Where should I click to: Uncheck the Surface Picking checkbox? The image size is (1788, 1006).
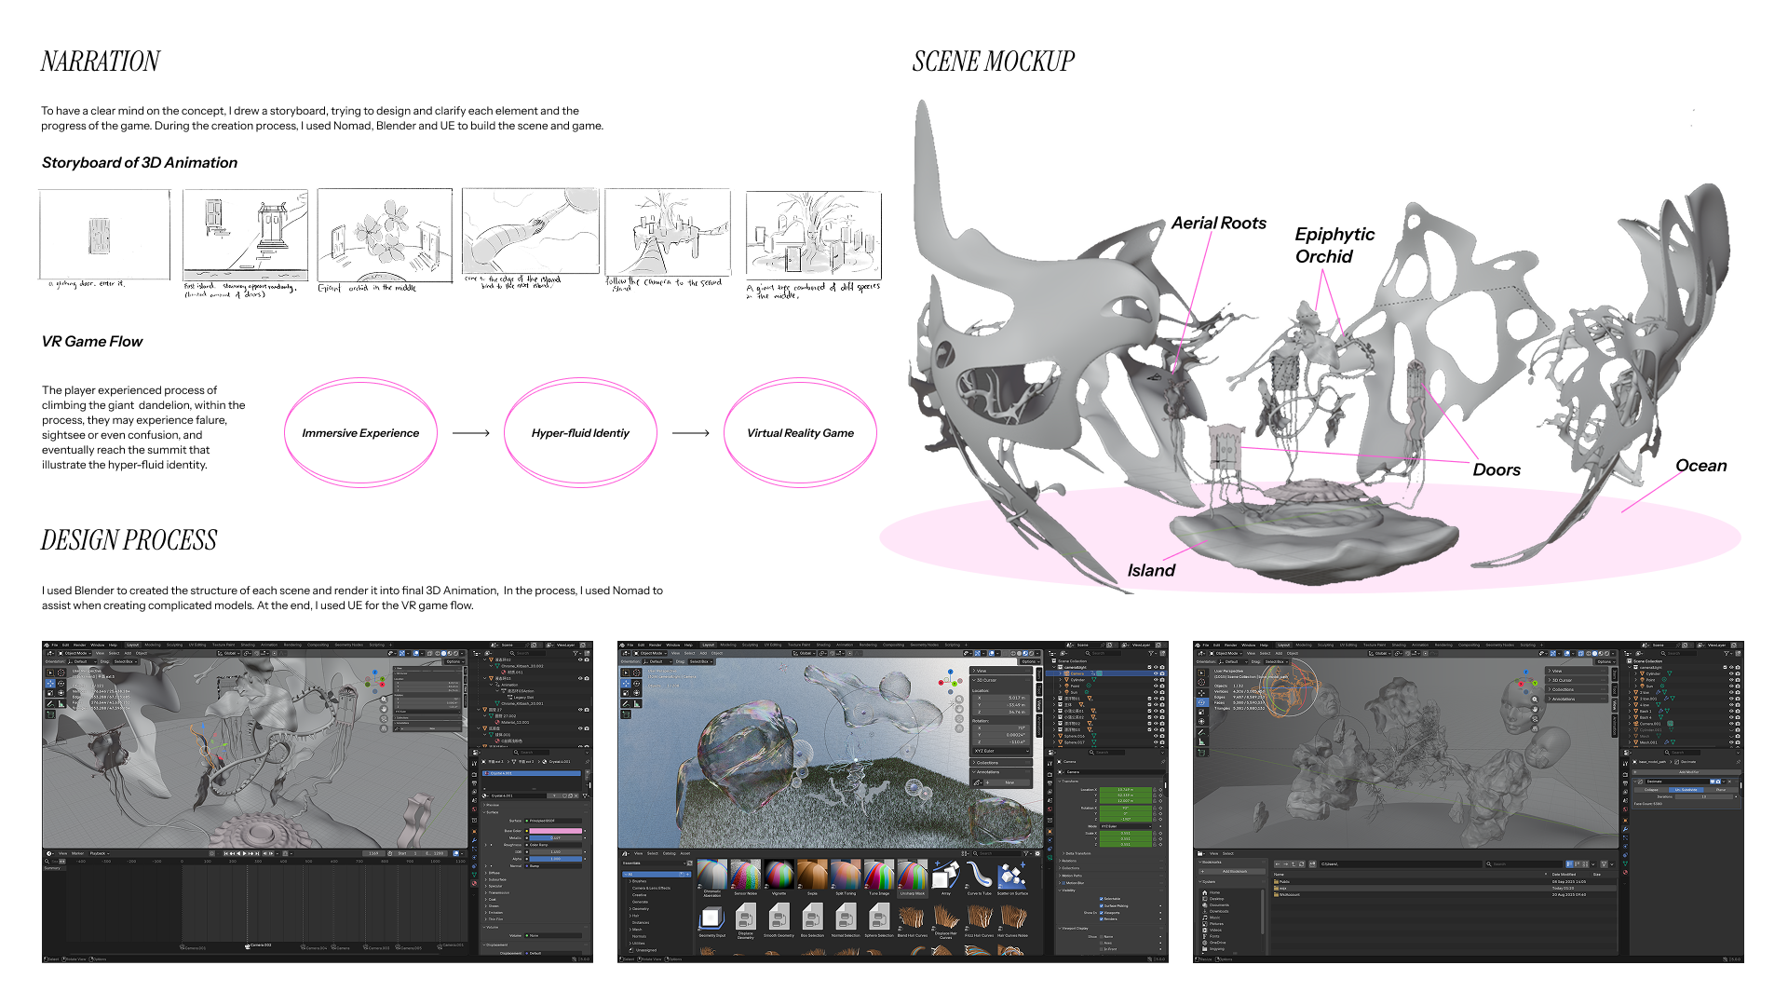click(x=1101, y=905)
